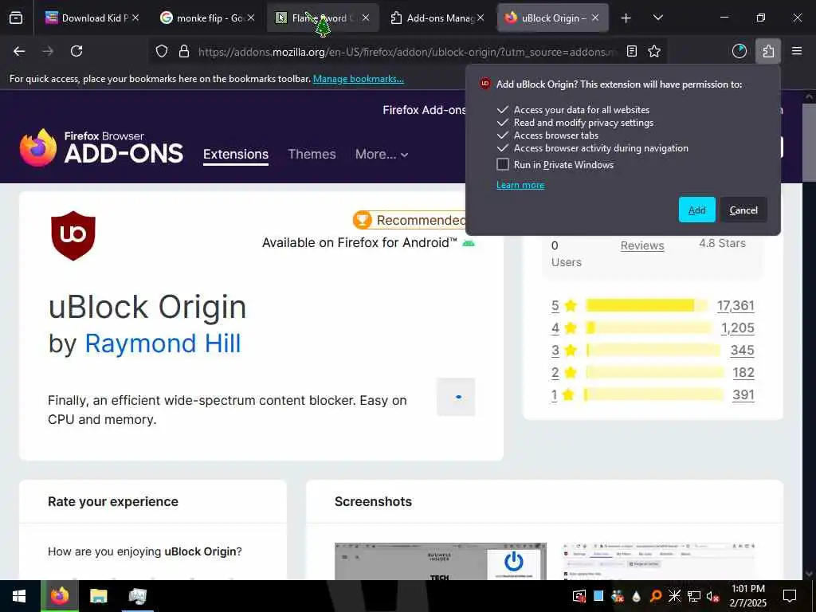The image size is (816, 612).
Task: Open the notification center icon
Action: pyautogui.click(x=790, y=596)
